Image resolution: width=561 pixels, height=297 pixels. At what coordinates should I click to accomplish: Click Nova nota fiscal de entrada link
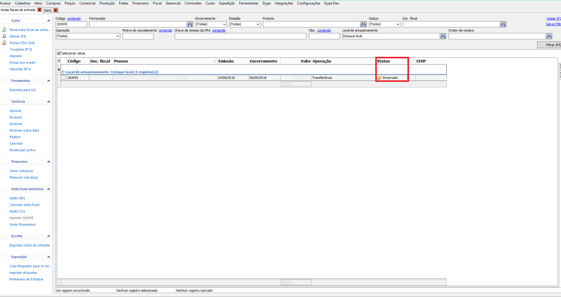30,30
